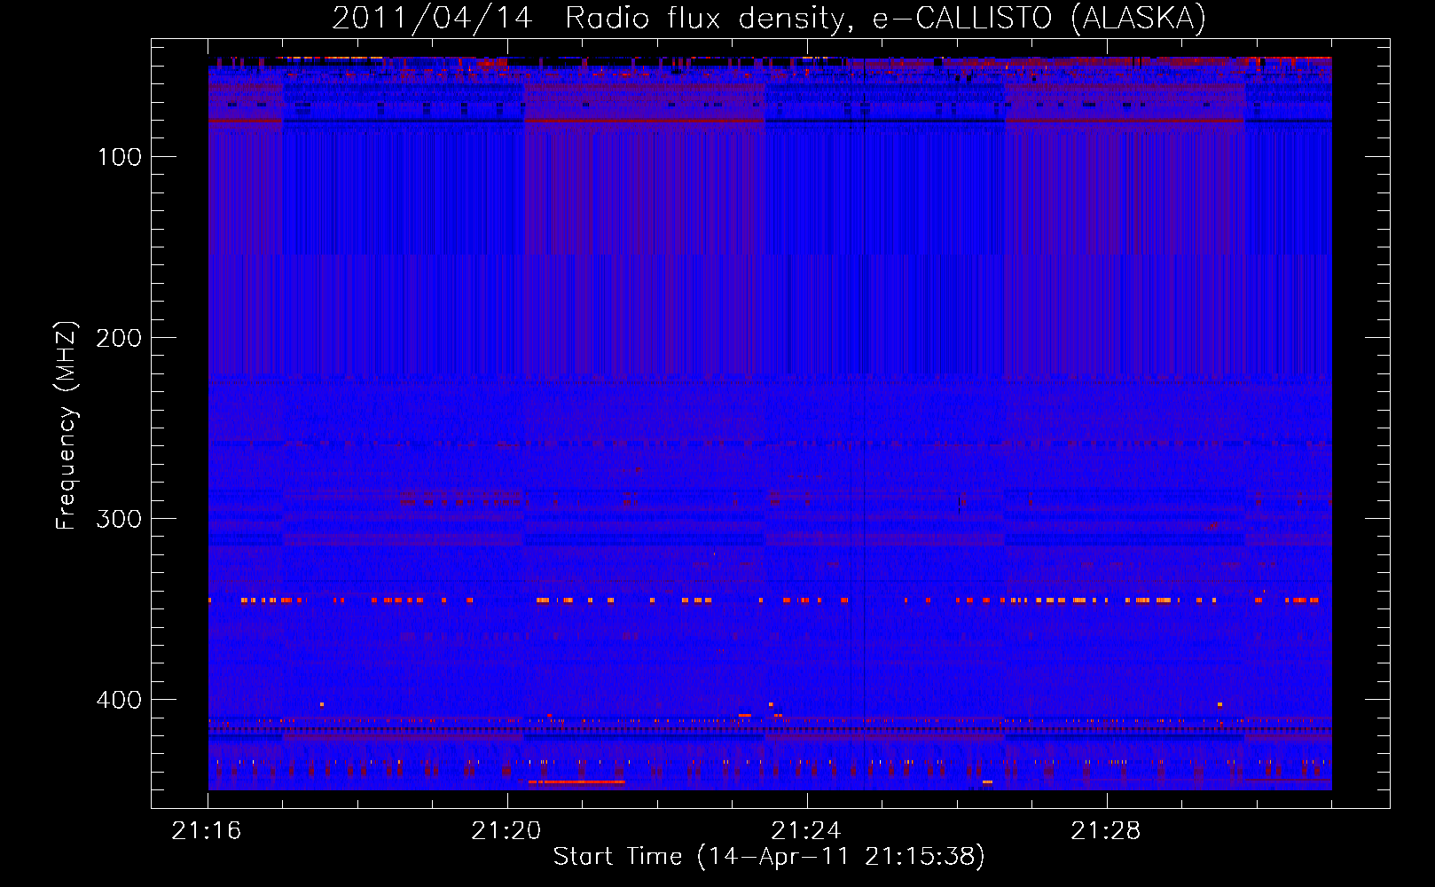Click the plot title '2011/04/14 Radio flux density, e-CALLISTO (ALASKA)'
The image size is (1435, 887).
(x=769, y=18)
